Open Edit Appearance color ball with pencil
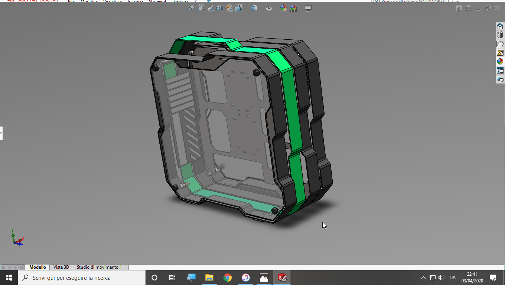The image size is (505, 285). click(x=284, y=8)
